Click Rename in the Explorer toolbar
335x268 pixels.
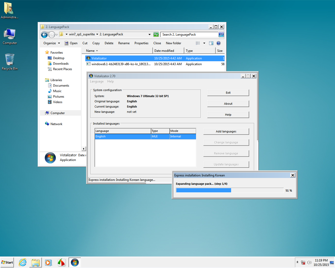(124, 43)
